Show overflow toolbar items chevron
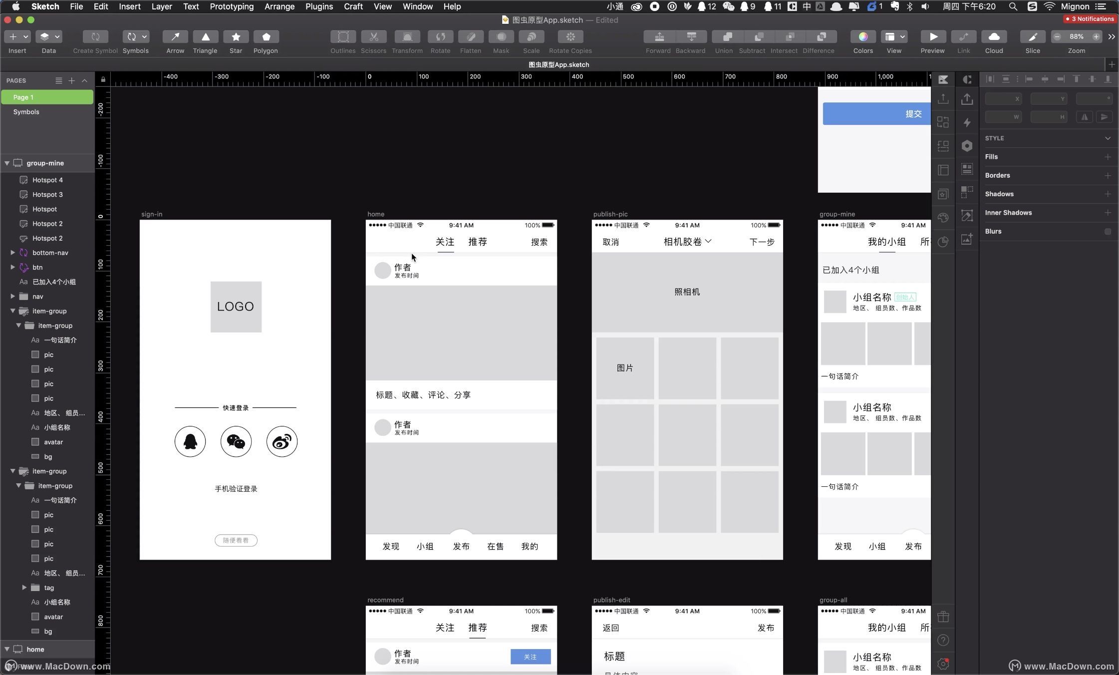 point(1112,37)
